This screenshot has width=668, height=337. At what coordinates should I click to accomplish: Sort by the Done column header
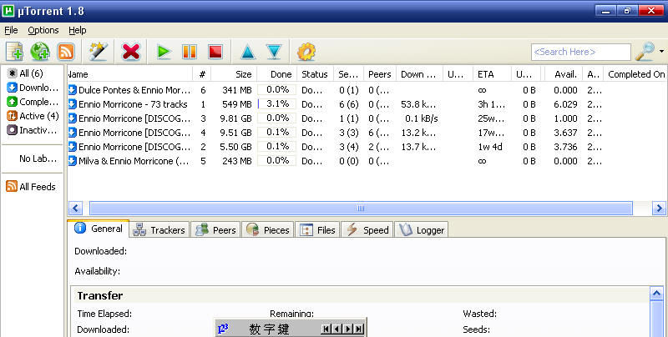pyautogui.click(x=277, y=74)
